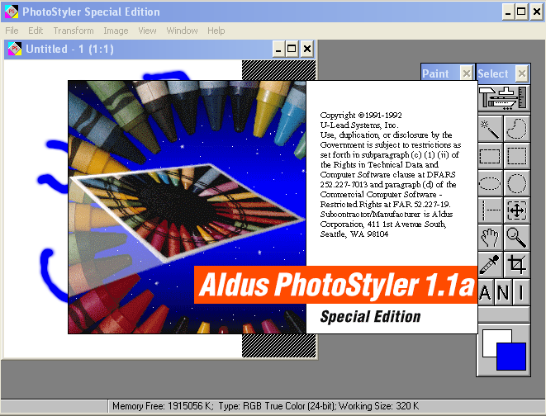Click the 'I' mode button in Select palette

click(x=521, y=292)
